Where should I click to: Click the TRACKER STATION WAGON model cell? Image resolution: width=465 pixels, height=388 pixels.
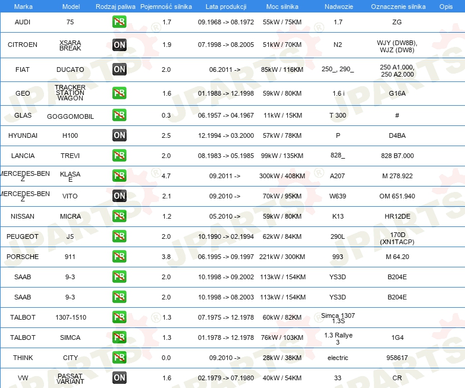coord(70,93)
